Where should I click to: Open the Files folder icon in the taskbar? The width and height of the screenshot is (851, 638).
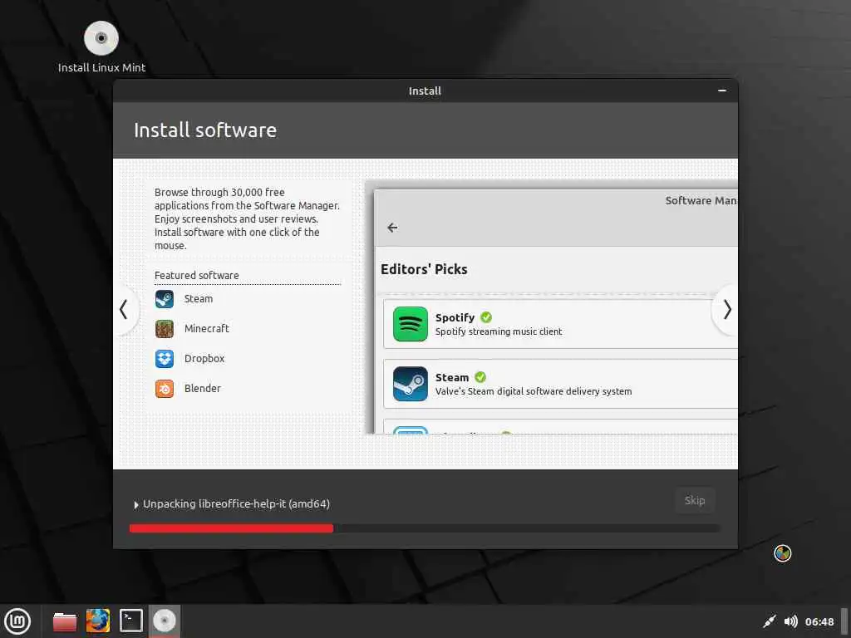(x=65, y=621)
